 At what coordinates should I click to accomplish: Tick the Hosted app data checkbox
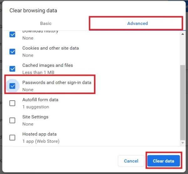pyautogui.click(x=12, y=137)
